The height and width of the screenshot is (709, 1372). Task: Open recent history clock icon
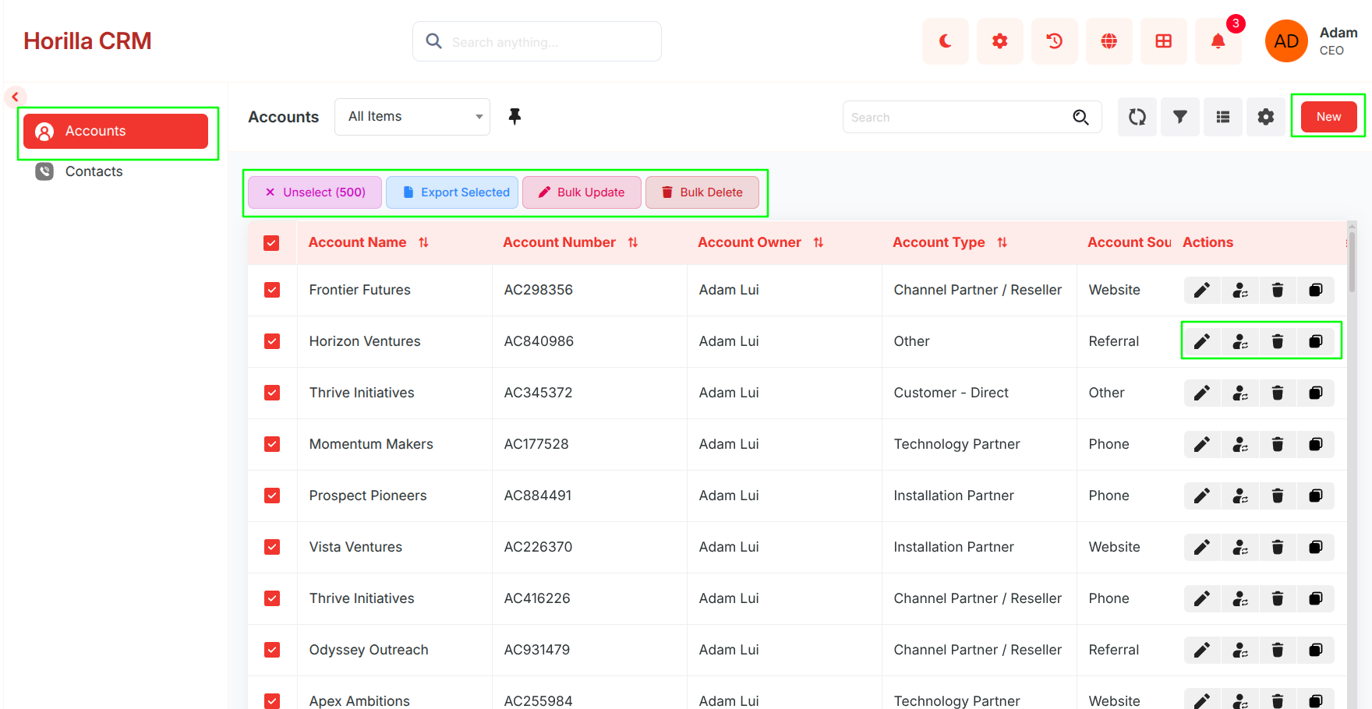tap(1054, 41)
